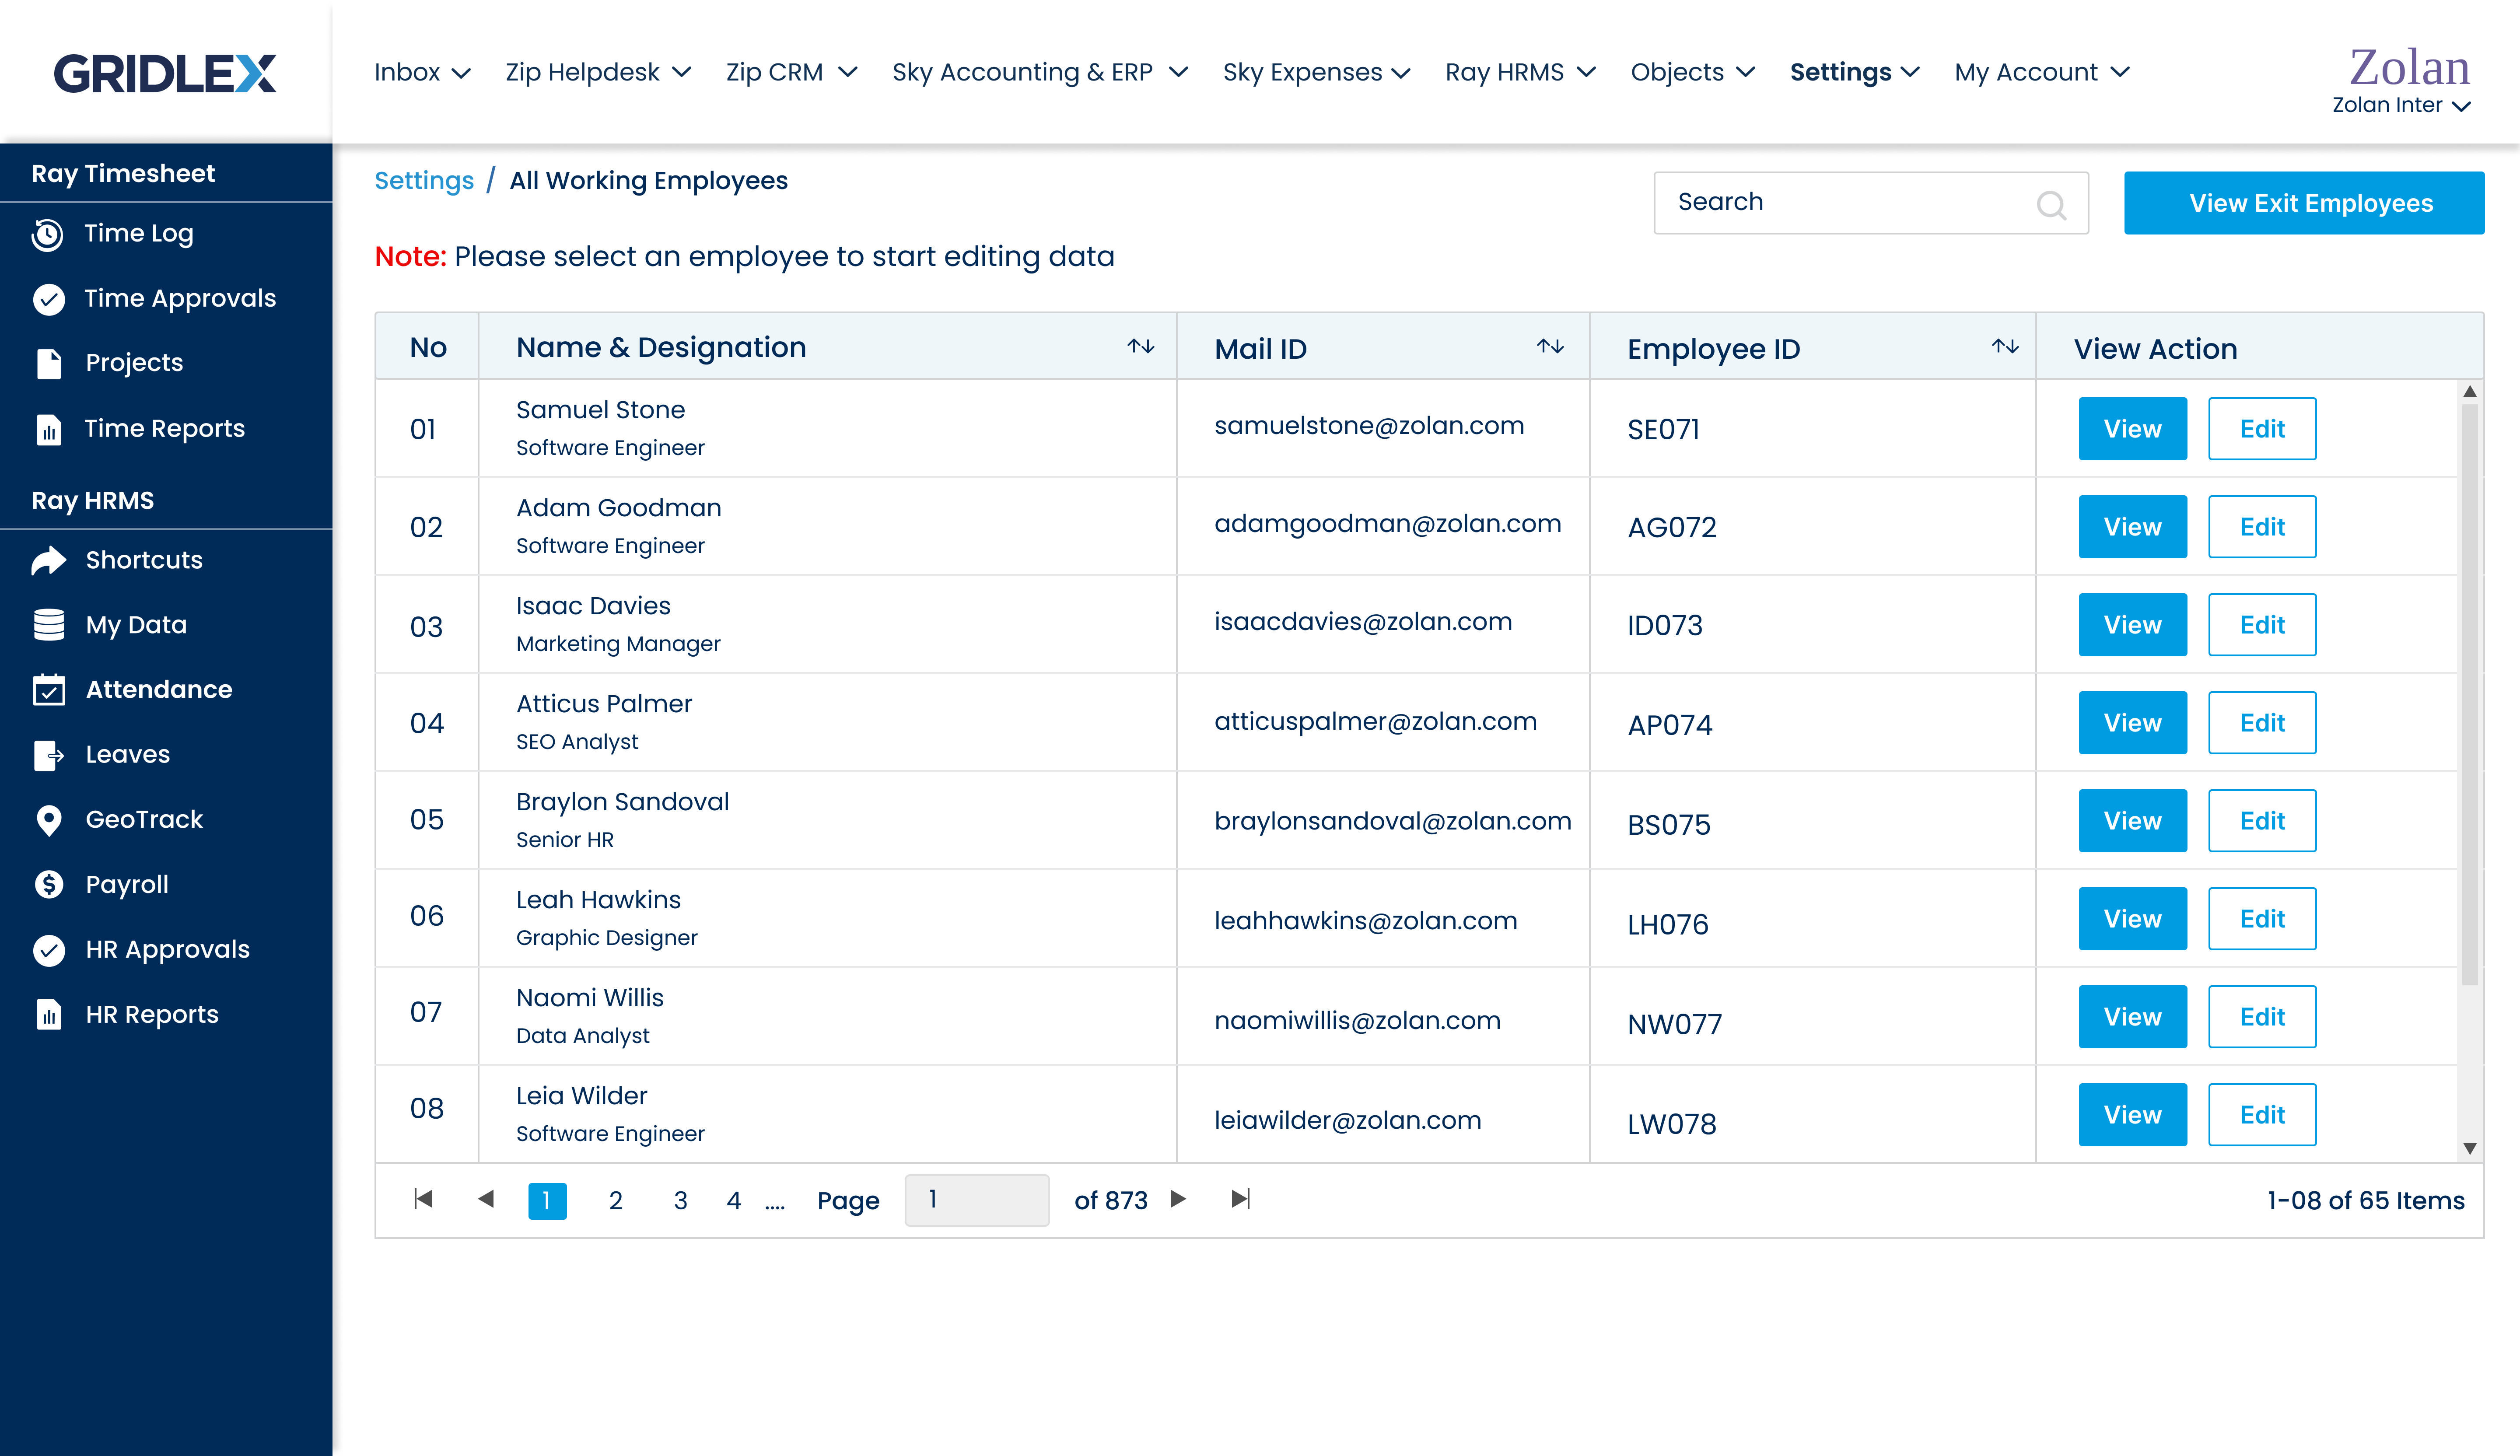Click next page arrow icon
Viewport: 2520px width, 1456px height.
tap(1178, 1199)
